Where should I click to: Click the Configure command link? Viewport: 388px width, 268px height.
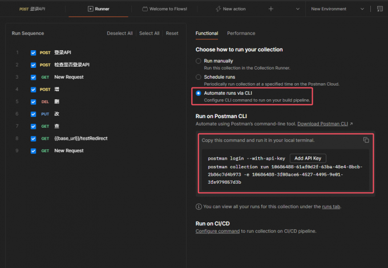pos(217,231)
